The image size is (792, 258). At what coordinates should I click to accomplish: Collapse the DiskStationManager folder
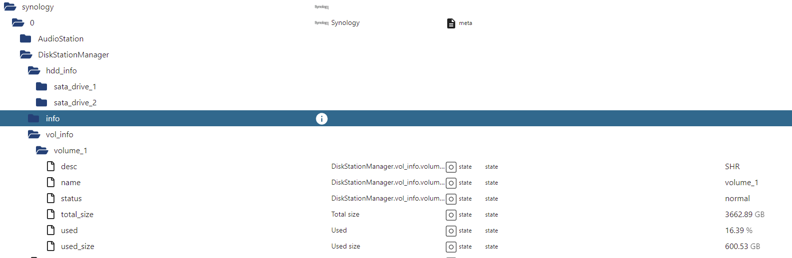point(26,55)
